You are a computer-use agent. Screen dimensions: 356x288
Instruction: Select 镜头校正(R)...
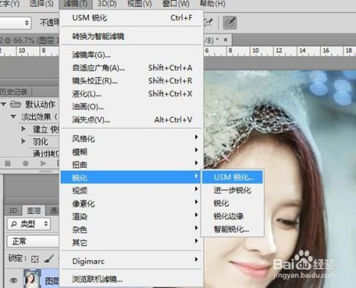(x=131, y=81)
